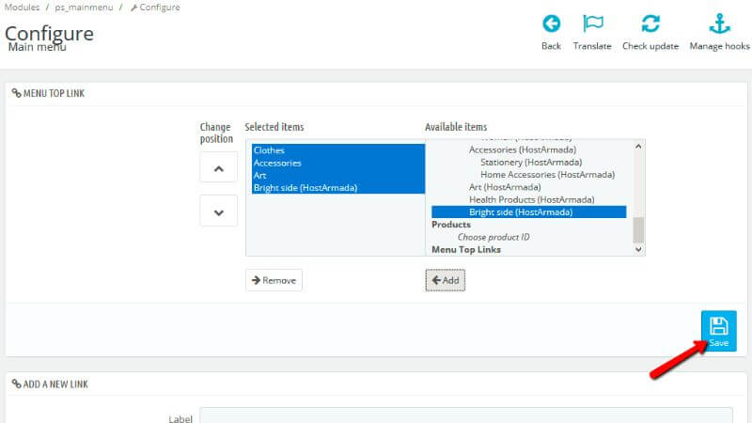
Task: Click Available items scrollbar down arrow
Action: (638, 249)
